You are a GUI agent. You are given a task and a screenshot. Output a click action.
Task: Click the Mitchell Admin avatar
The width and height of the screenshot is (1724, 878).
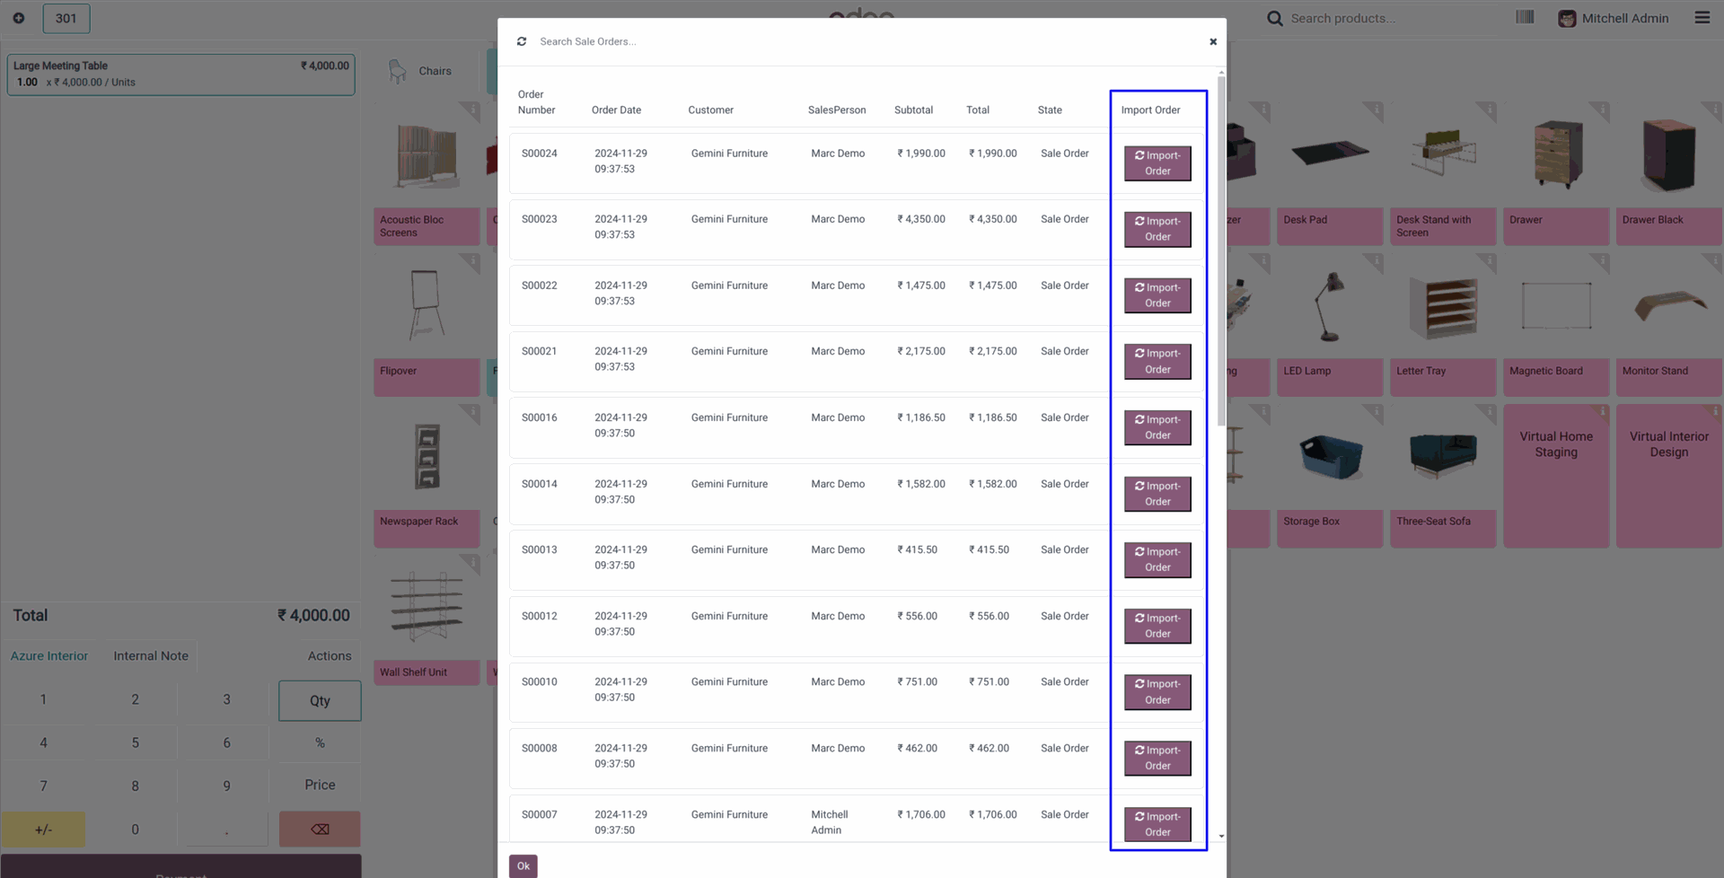(1567, 18)
